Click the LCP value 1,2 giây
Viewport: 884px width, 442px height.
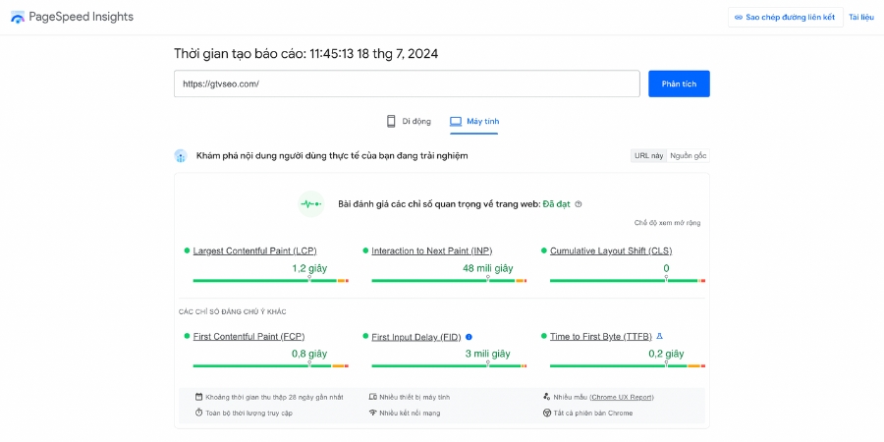coord(309,268)
